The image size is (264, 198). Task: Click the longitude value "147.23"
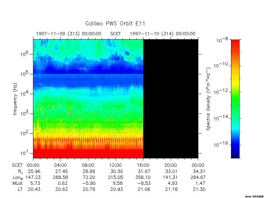[x=33, y=177]
